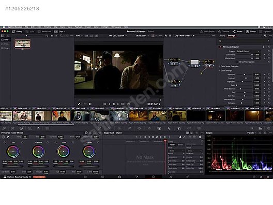
Task: Click gallery search icon
Action: point(62,36)
